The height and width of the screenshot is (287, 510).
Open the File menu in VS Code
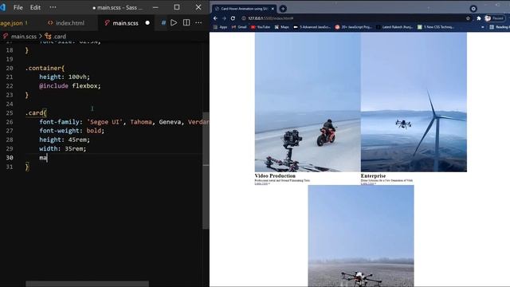point(18,7)
